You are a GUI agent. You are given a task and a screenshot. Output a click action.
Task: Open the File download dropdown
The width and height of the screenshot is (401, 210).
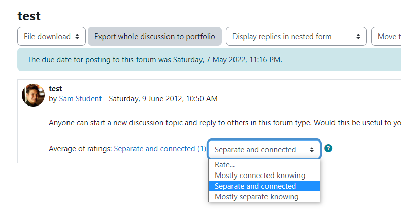[51, 37]
